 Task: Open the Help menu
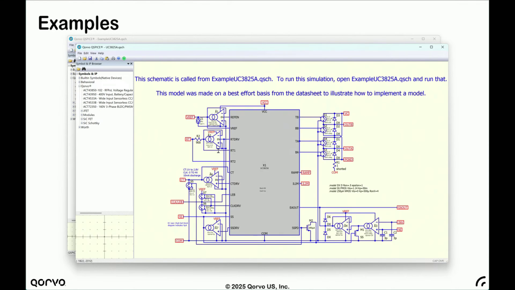101,53
